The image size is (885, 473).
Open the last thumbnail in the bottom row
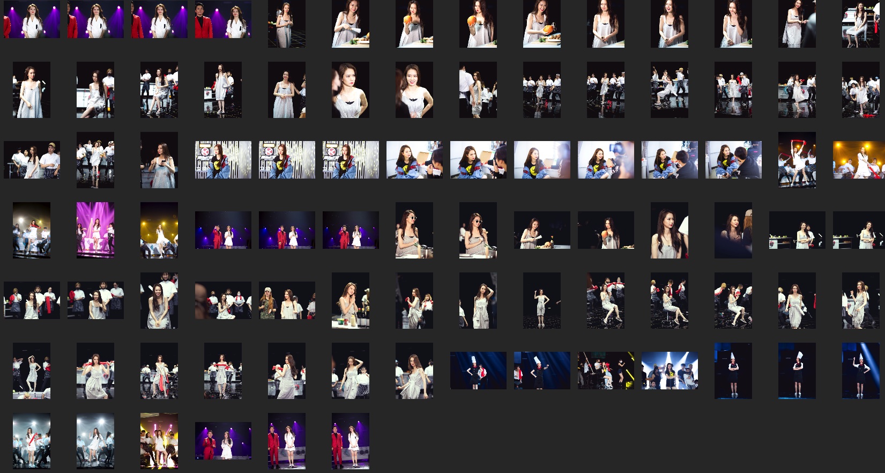[351, 441]
